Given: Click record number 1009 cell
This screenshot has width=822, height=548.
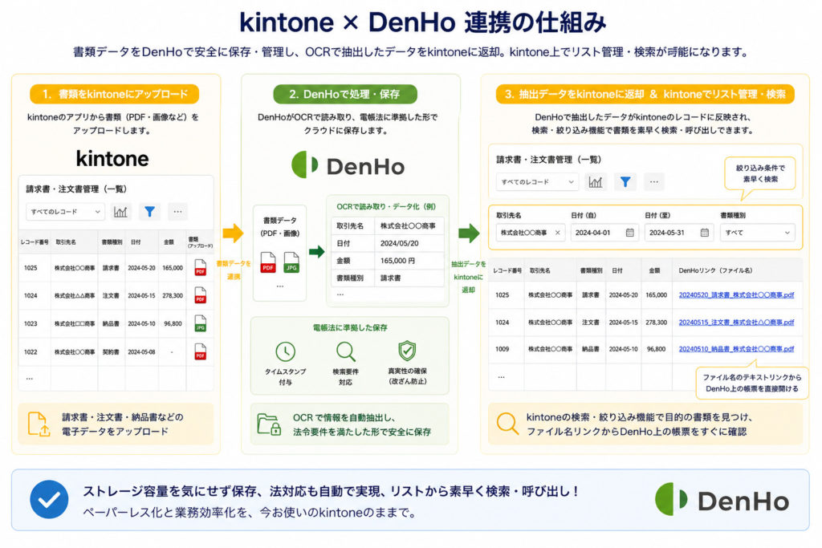Looking at the screenshot, I should 503,349.
